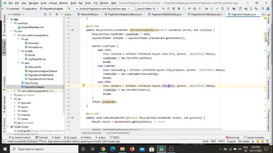Screen dimensions: 273x153
Task: Click the Stop run square icon
Action: [x=200, y=8]
